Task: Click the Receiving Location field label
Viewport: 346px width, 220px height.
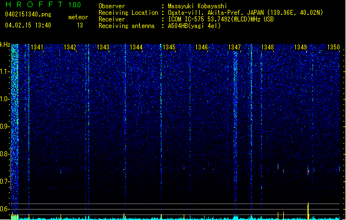Action: click(x=128, y=13)
